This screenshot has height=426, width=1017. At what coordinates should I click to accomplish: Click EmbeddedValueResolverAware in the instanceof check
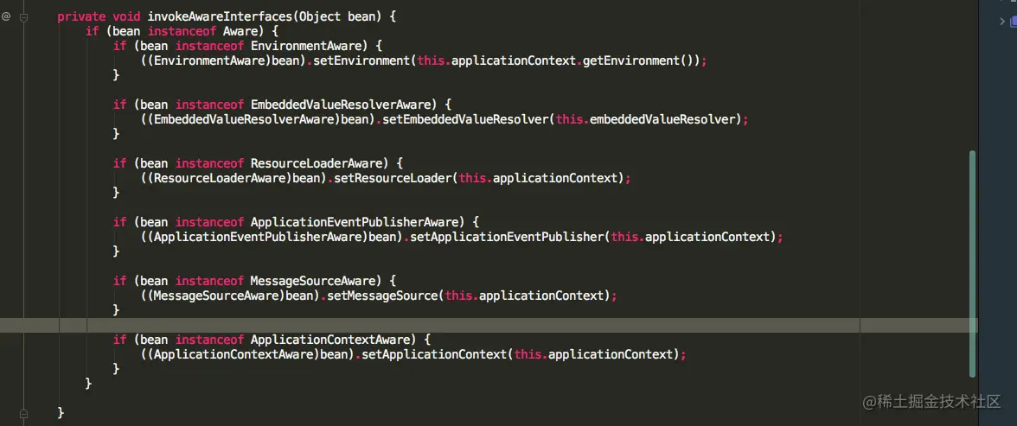tap(341, 105)
